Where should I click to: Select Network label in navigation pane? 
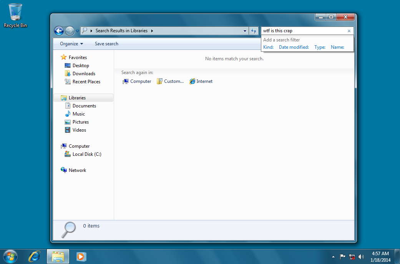click(x=77, y=170)
